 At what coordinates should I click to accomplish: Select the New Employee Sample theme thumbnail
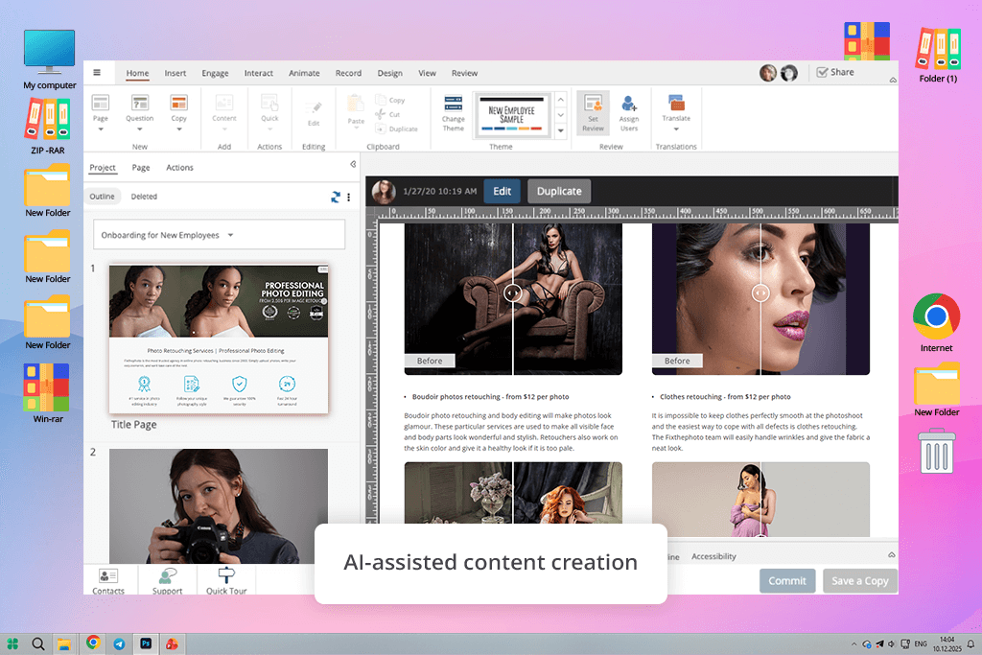click(x=512, y=114)
